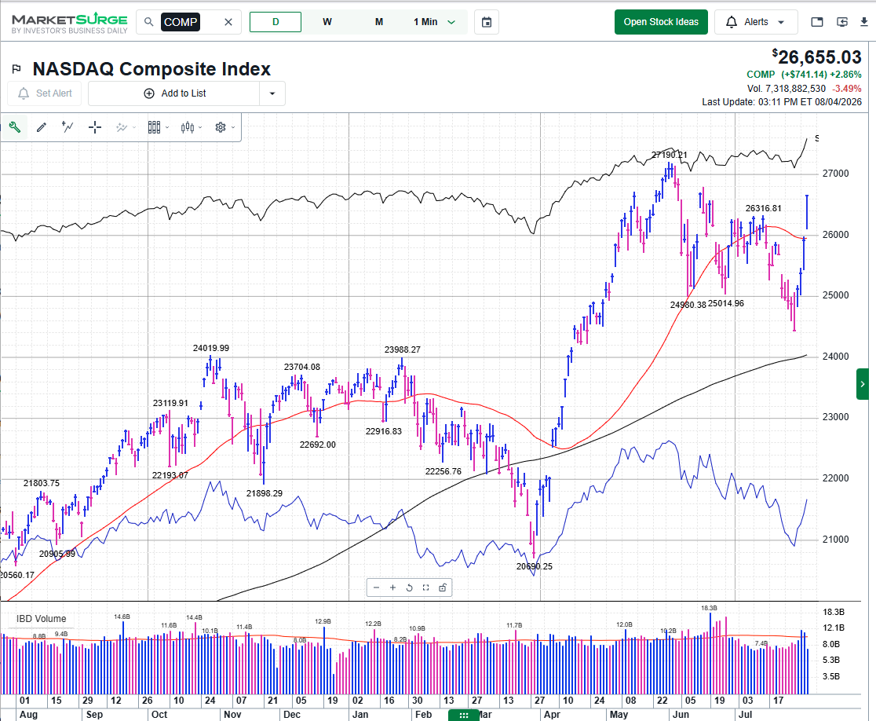Switch to Daily (D) timeframe
876x721 pixels.
(276, 22)
